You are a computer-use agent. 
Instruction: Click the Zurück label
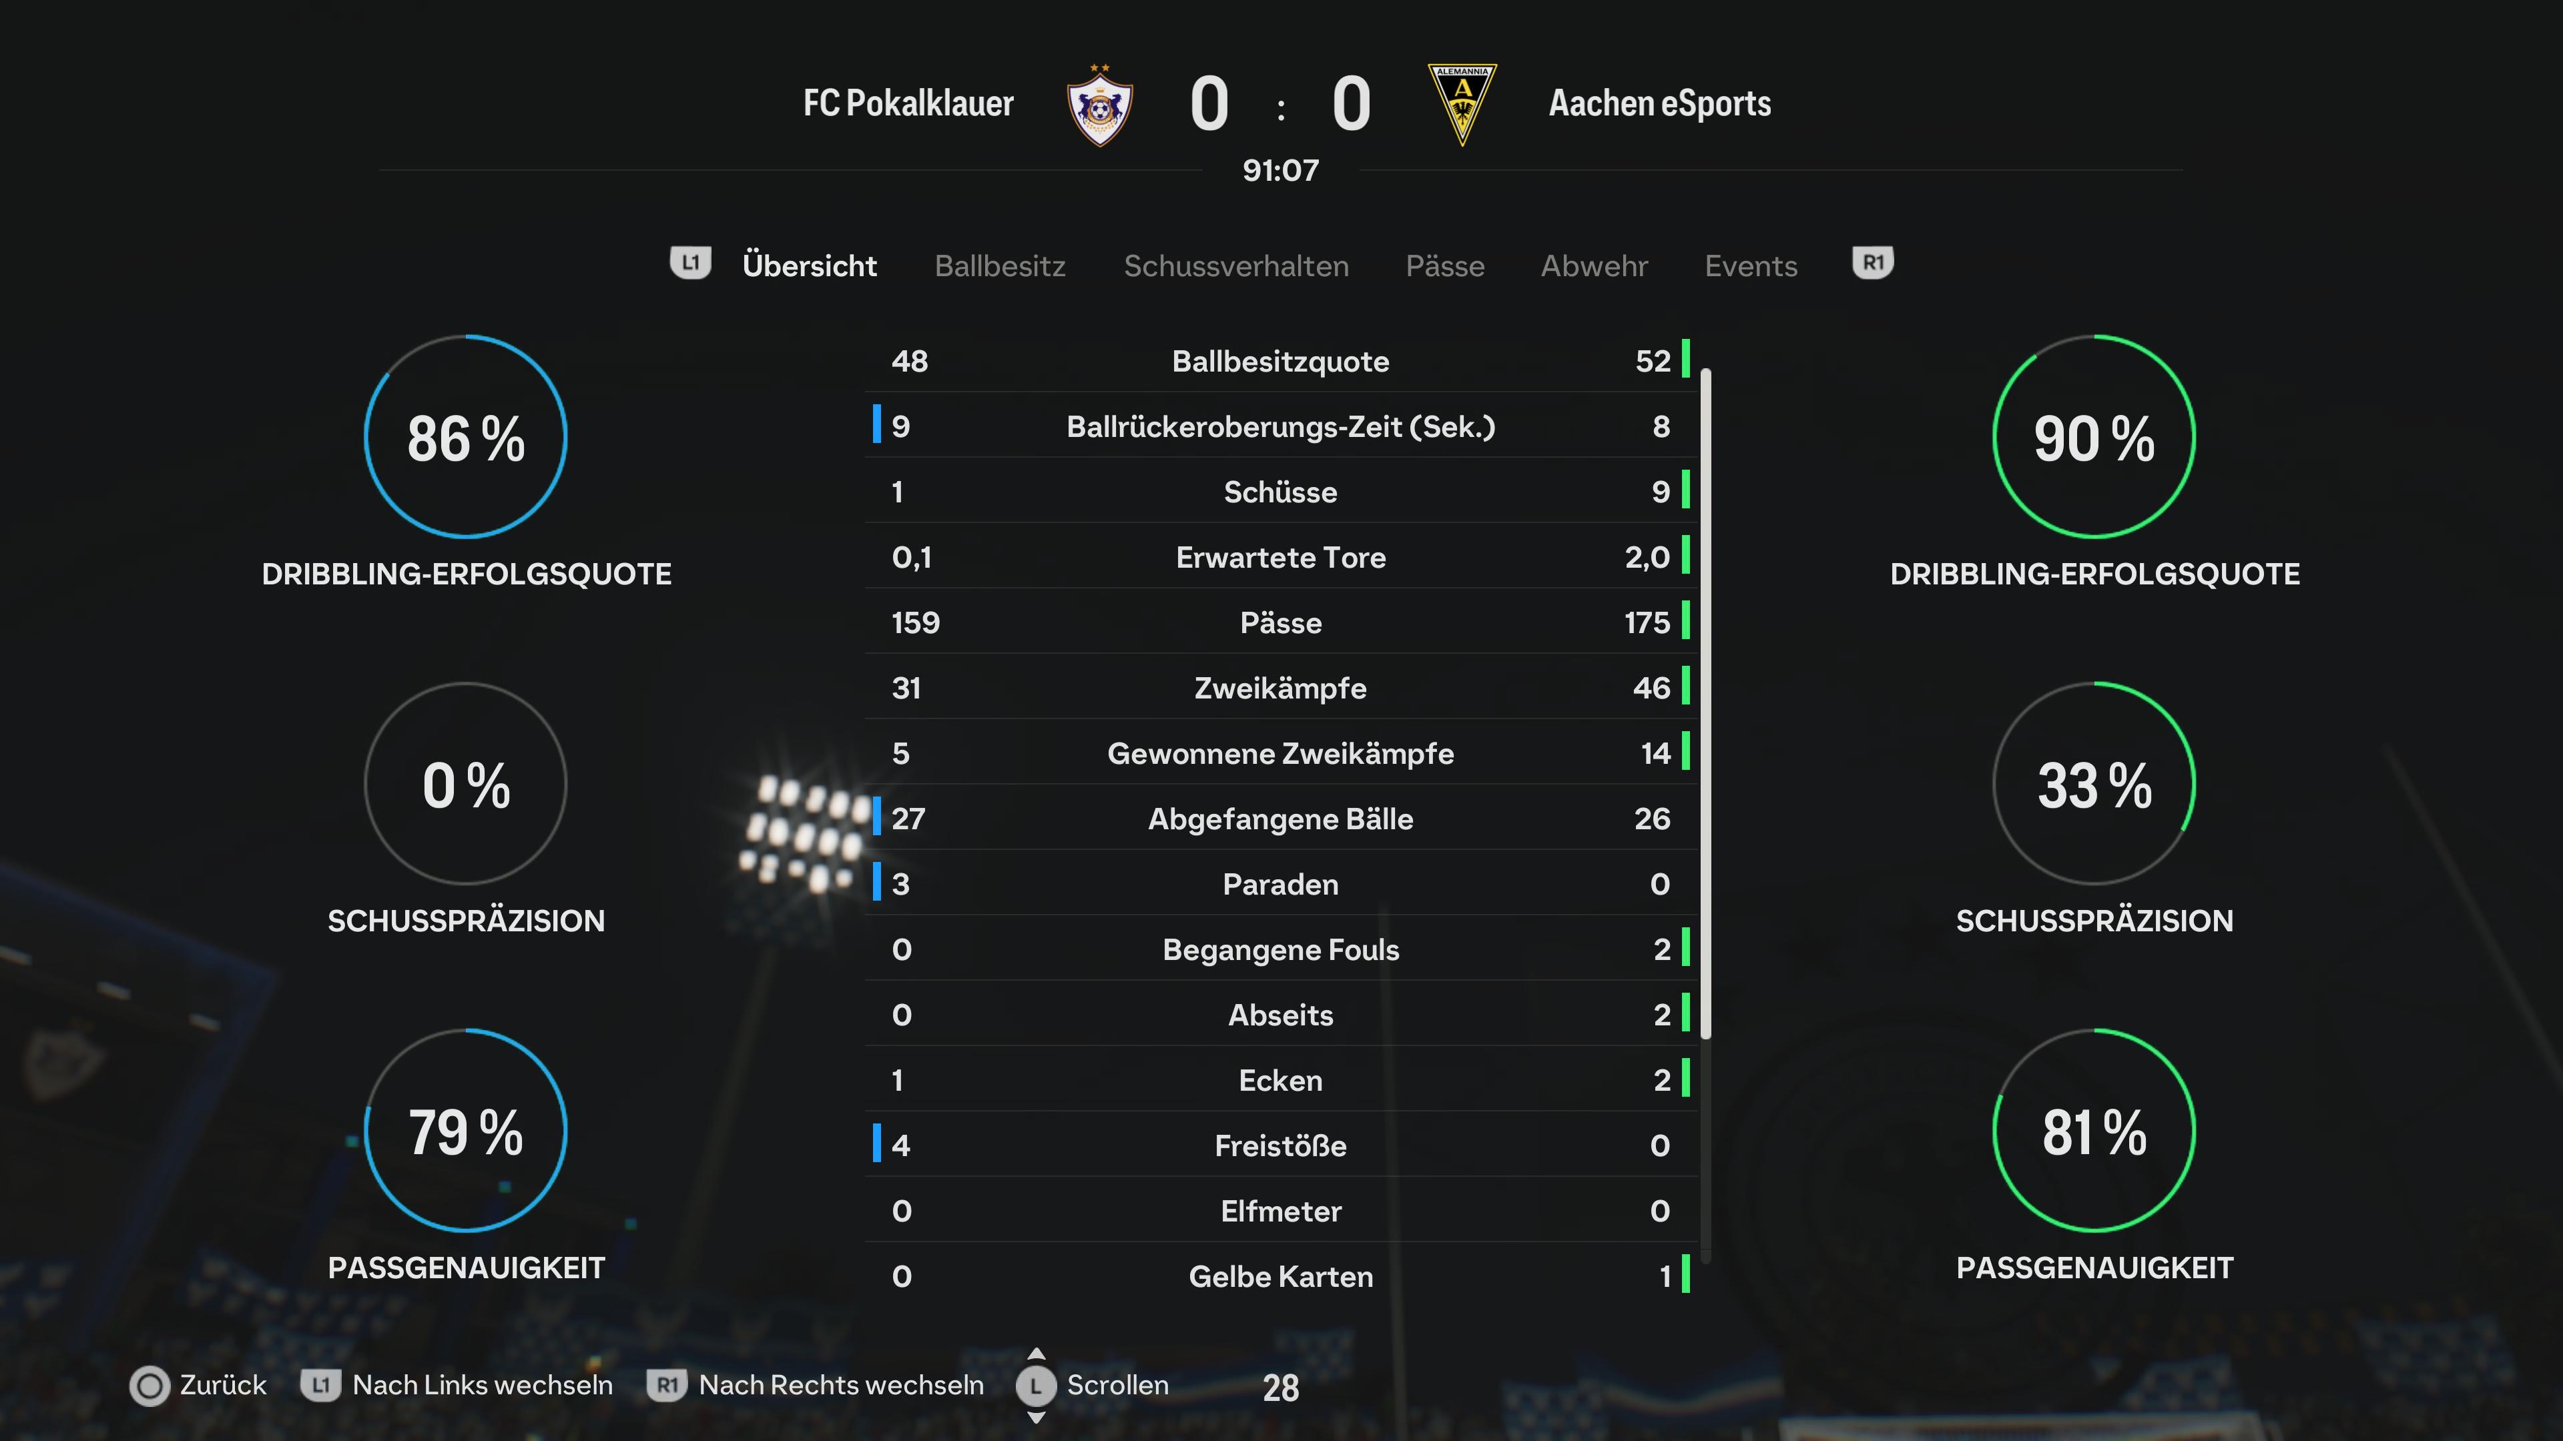[223, 1386]
